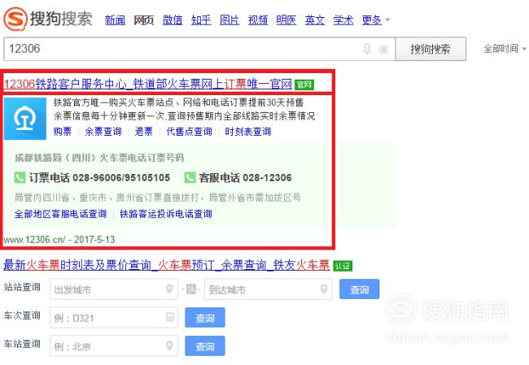Click the 到达城市 input field
The height and width of the screenshot is (365, 529).
click(269, 289)
